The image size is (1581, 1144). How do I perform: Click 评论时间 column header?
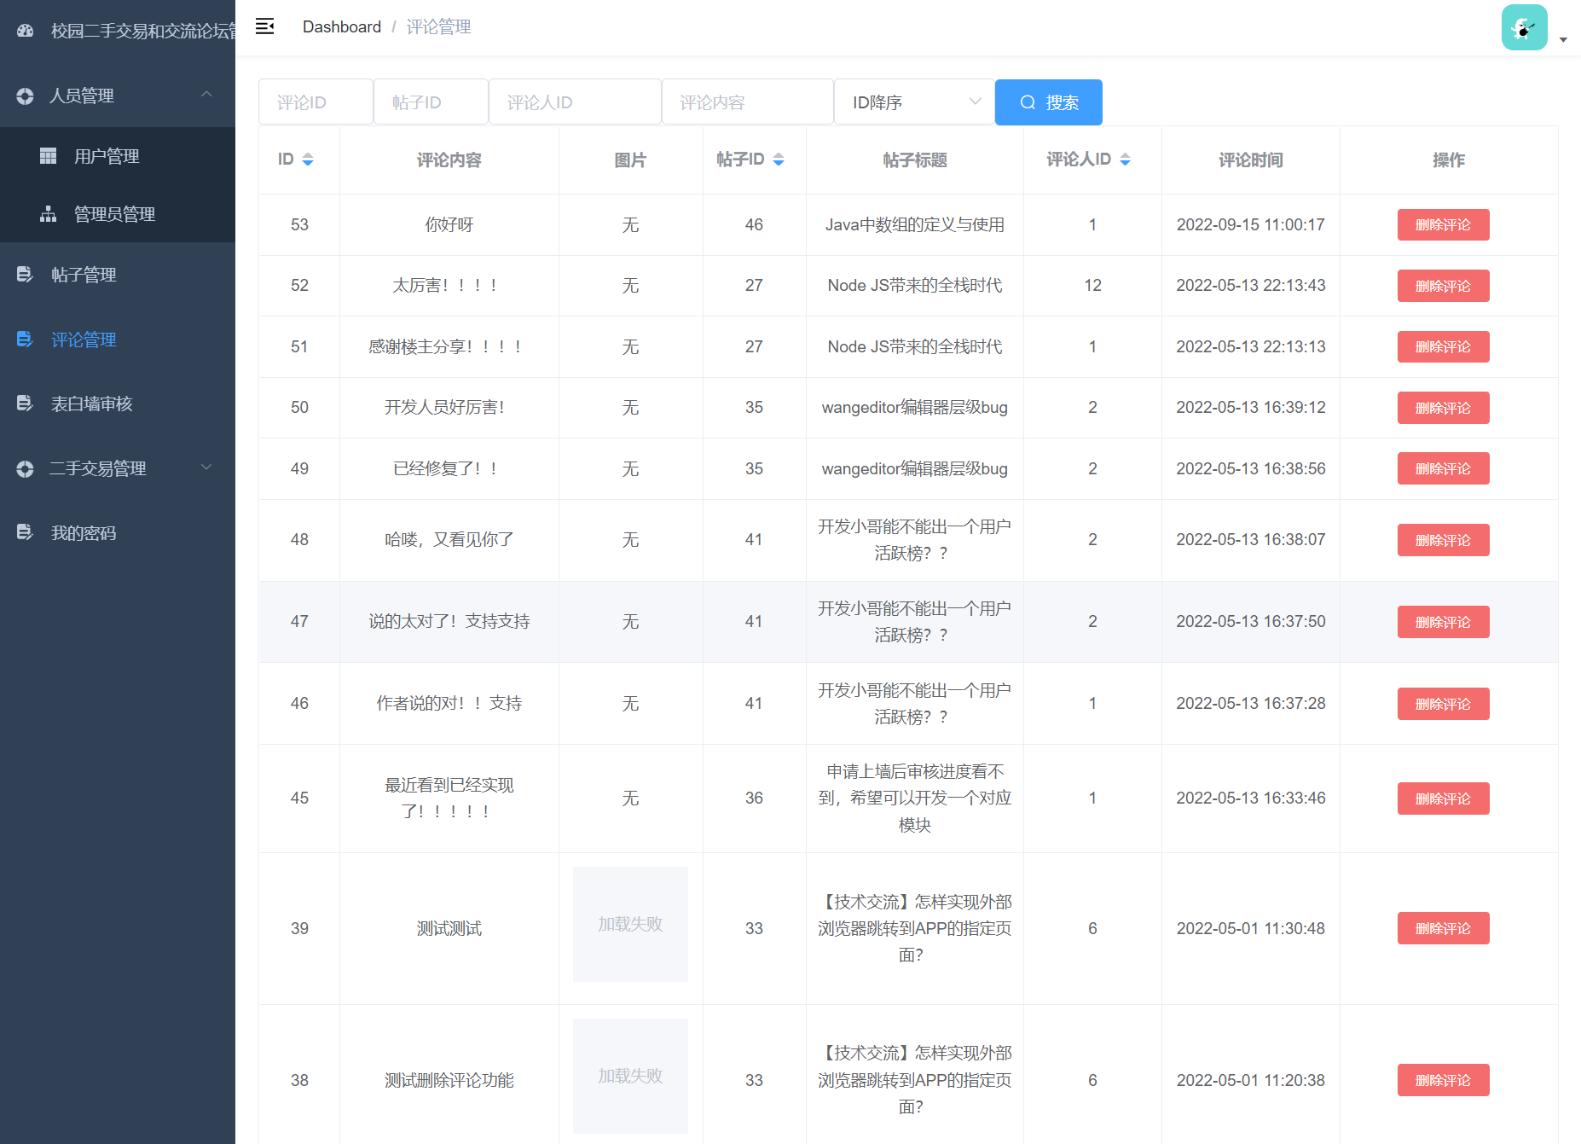click(1251, 160)
